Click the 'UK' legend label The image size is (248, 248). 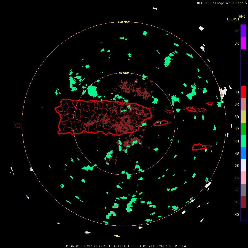point(236,43)
